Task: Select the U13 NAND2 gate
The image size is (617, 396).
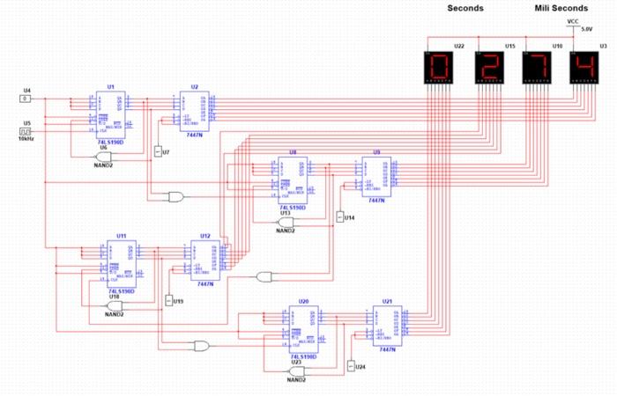Action: (x=286, y=223)
